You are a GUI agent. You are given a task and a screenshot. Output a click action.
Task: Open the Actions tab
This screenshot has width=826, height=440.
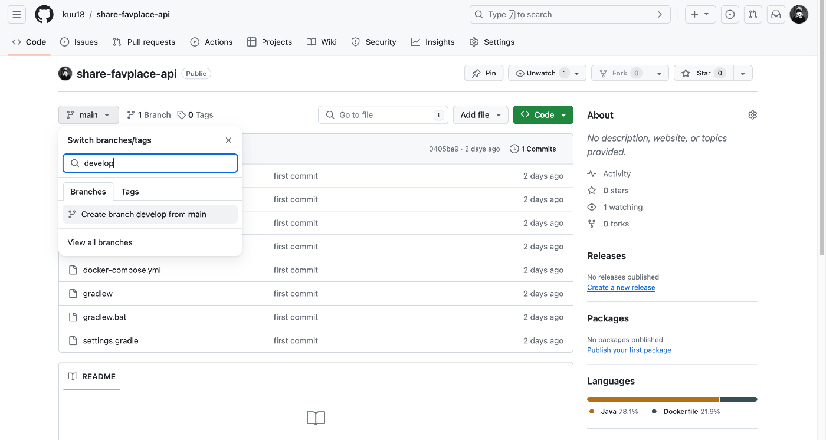point(211,42)
